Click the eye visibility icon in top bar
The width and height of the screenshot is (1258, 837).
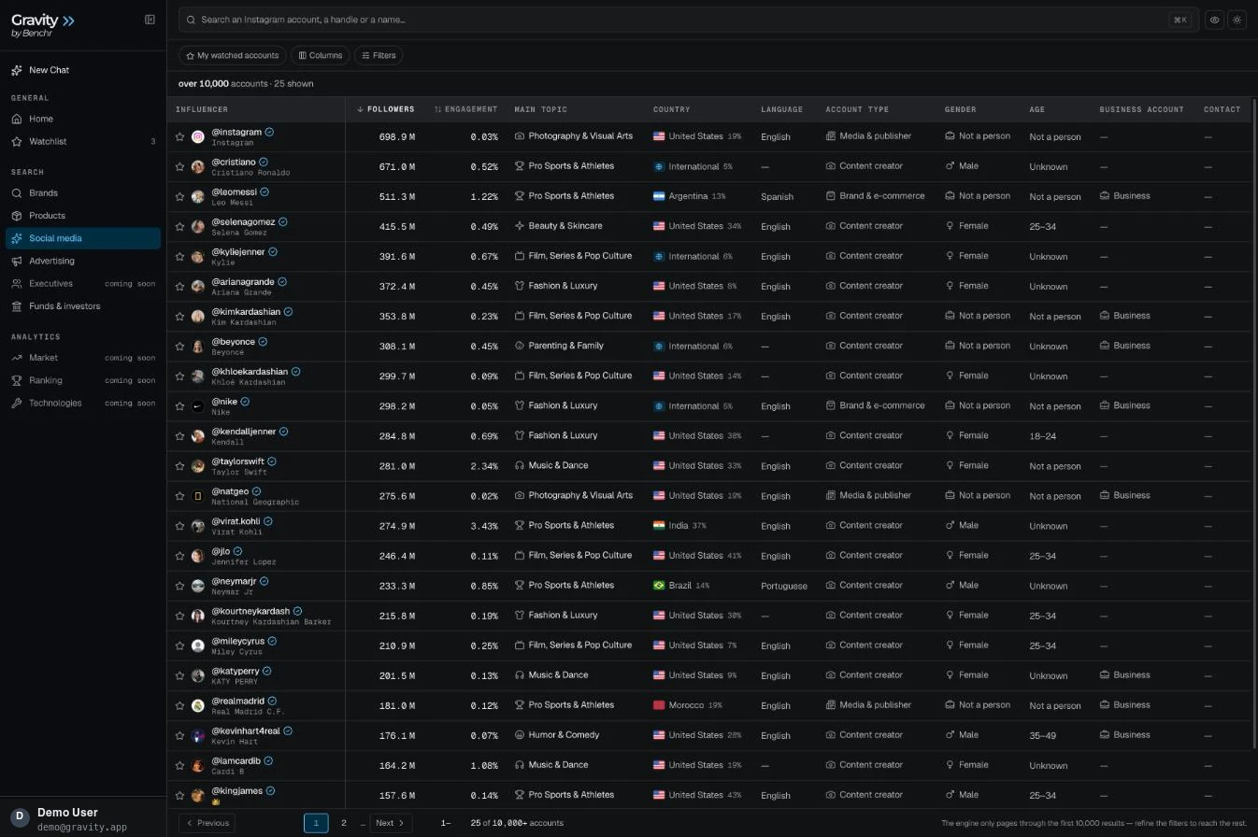(1214, 20)
